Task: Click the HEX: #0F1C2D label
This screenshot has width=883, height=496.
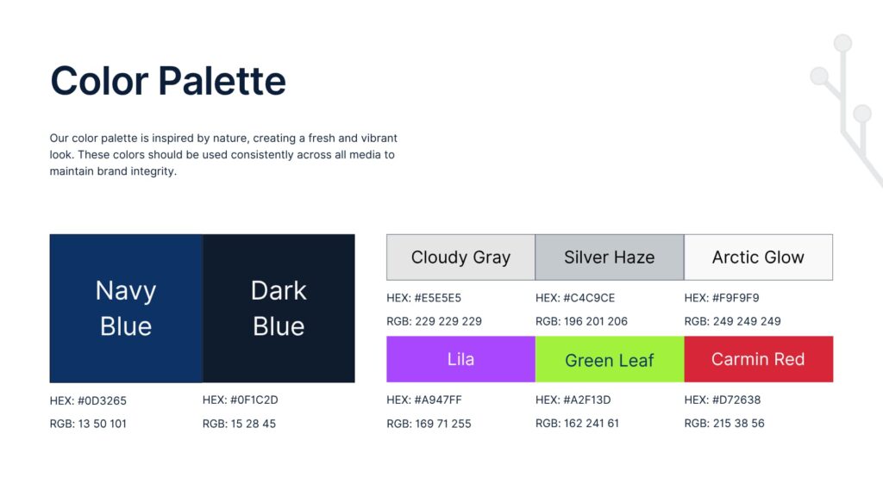Action: click(x=241, y=400)
